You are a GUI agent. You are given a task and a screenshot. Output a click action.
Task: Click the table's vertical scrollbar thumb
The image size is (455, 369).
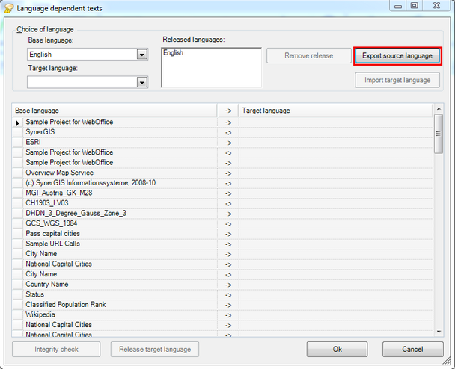[x=439, y=134]
